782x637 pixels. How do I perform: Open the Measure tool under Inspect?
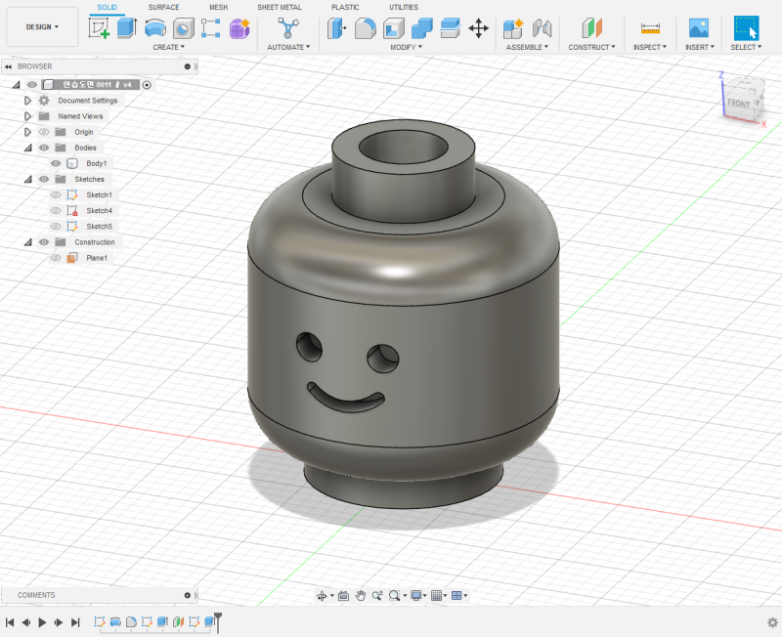coord(650,27)
